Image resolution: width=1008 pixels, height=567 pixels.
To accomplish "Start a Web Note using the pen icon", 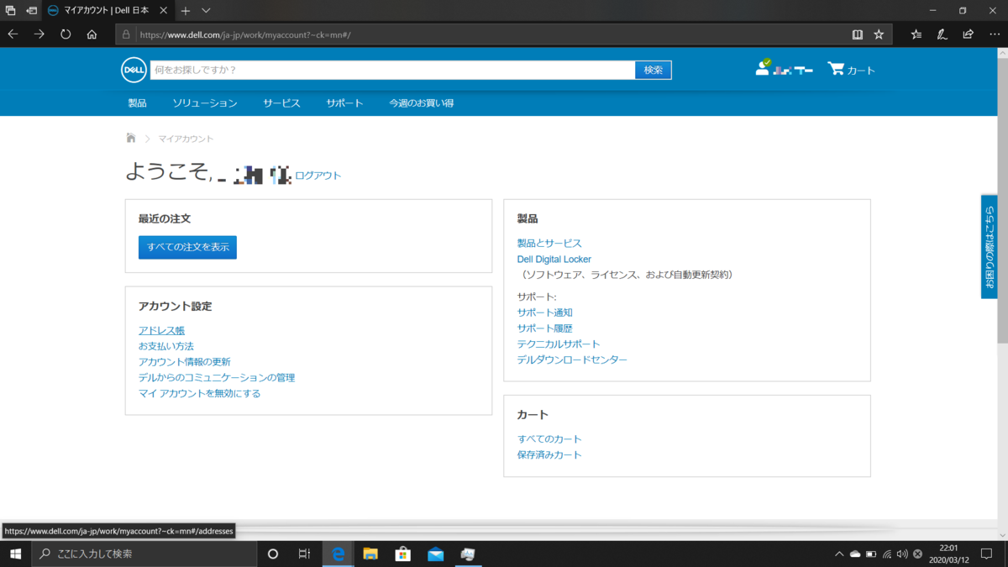I will click(x=942, y=34).
